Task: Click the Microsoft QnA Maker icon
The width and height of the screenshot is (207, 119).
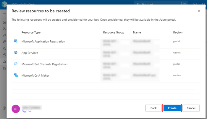Action: (16, 75)
